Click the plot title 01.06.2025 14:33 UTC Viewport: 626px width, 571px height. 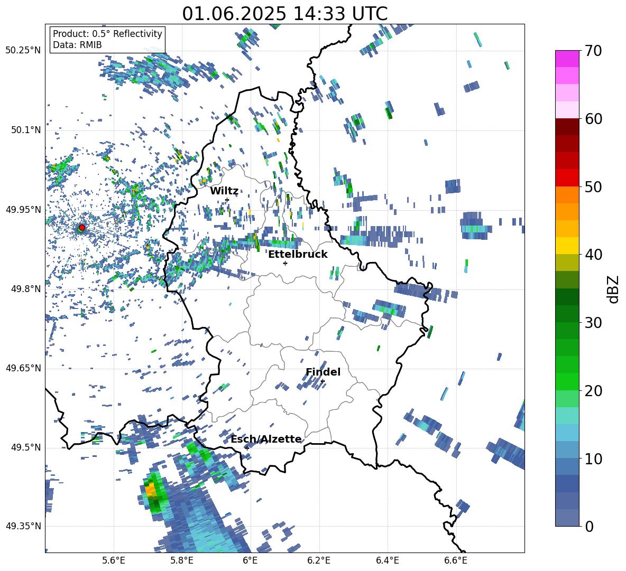pos(284,14)
